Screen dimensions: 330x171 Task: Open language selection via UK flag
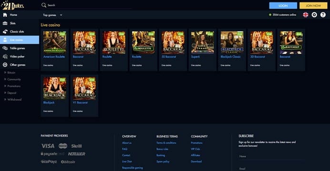pos(305,15)
